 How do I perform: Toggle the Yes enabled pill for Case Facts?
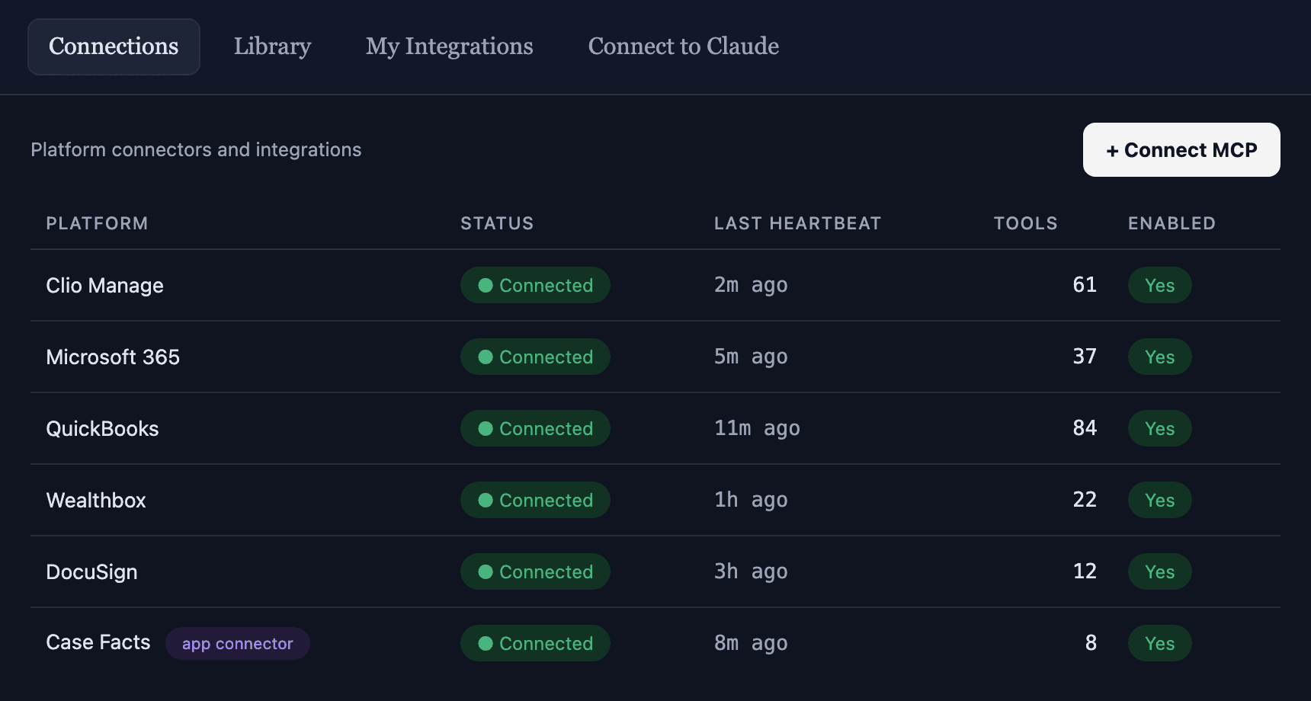(1159, 643)
